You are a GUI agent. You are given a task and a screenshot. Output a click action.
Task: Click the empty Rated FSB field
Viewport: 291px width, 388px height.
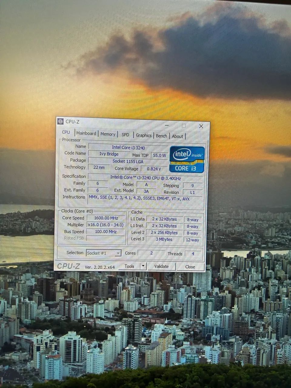[x=106, y=238]
